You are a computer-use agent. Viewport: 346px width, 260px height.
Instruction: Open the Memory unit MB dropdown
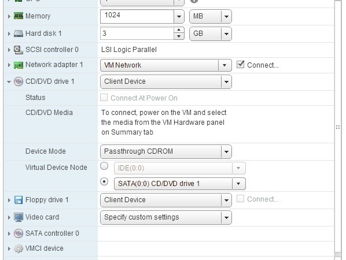(211, 16)
